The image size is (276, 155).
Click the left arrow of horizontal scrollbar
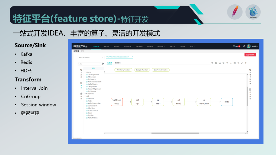(105, 133)
